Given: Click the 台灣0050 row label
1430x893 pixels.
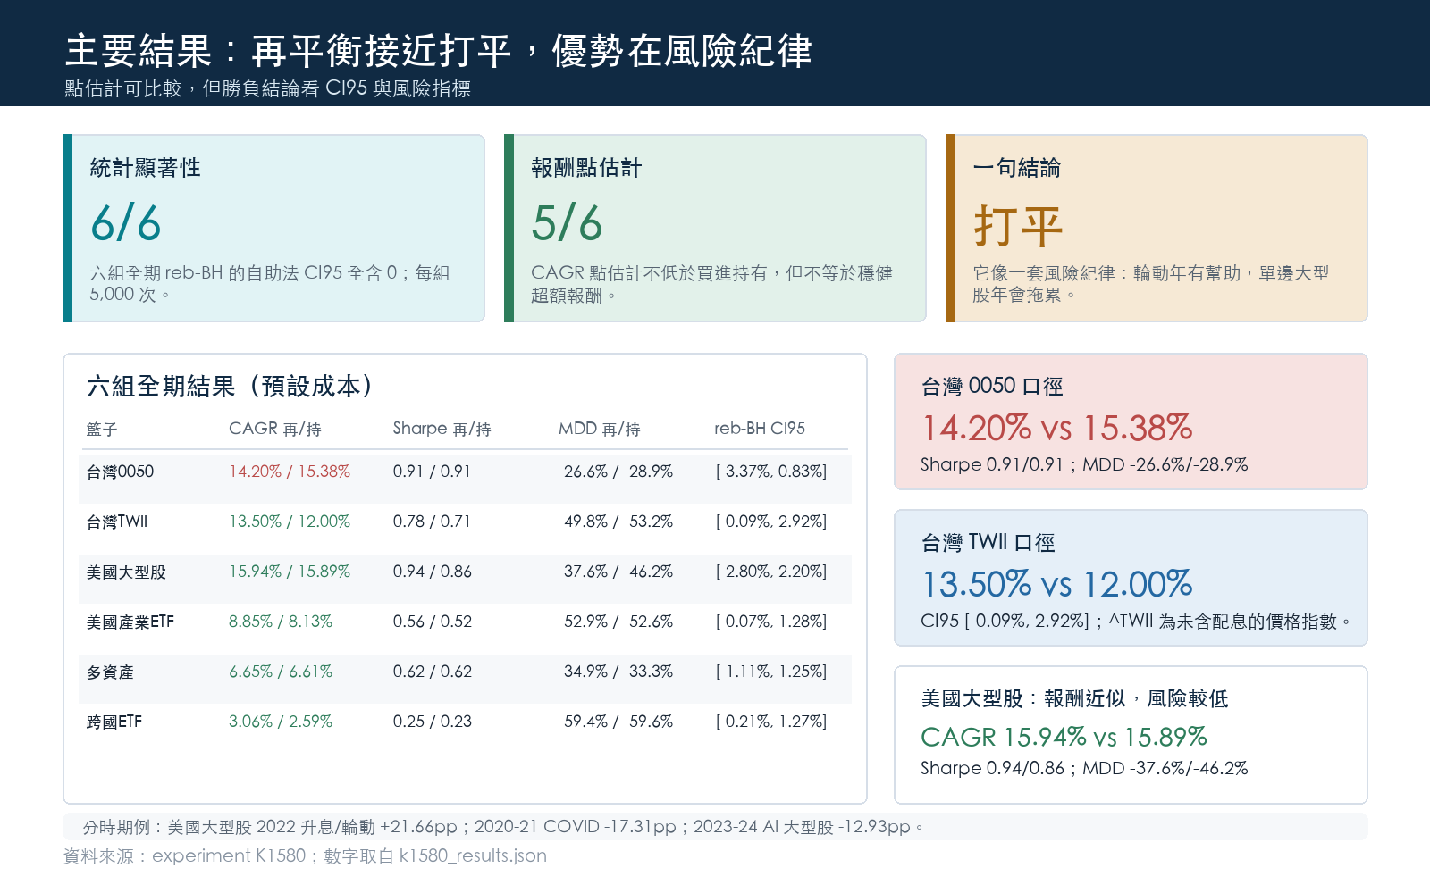Looking at the screenshot, I should pos(120,472).
